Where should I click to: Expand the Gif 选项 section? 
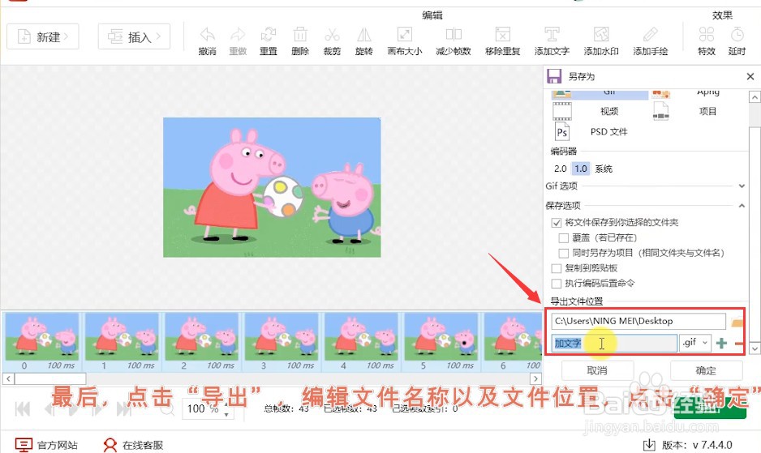742,186
